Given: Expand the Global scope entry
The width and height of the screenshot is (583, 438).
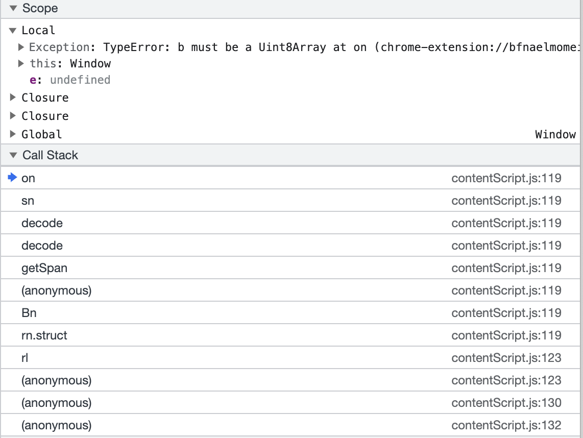Looking at the screenshot, I should (x=13, y=135).
